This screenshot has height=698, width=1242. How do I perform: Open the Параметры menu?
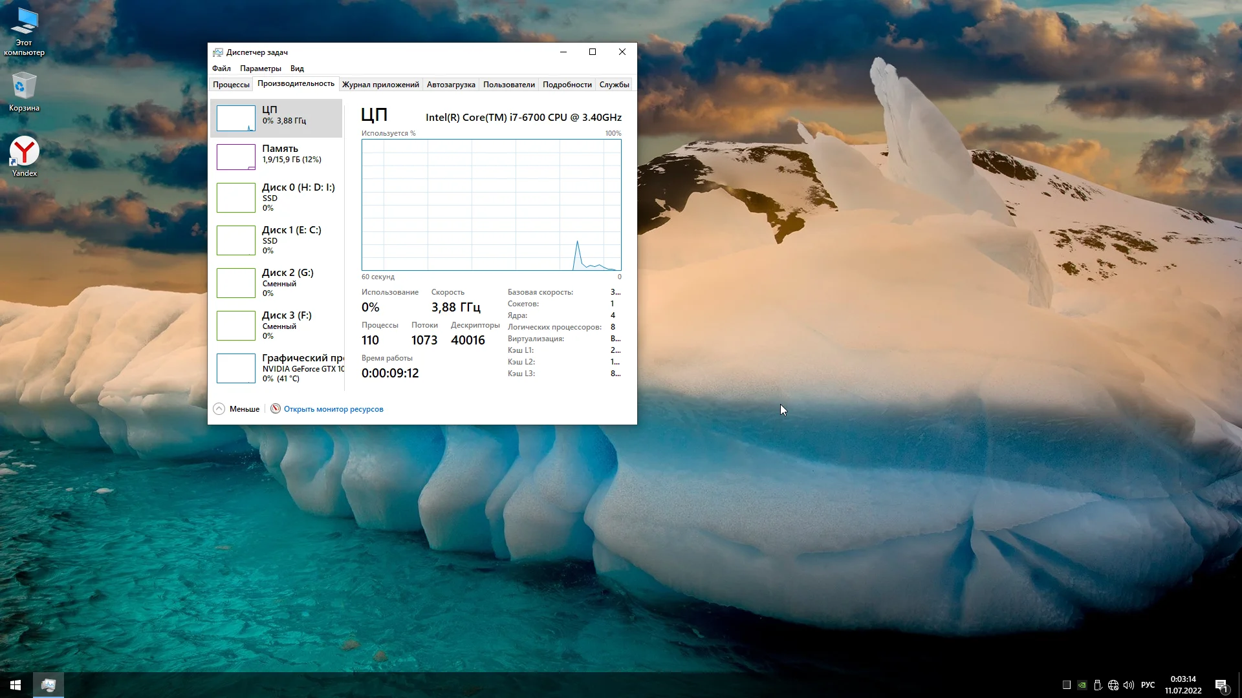[x=260, y=69]
